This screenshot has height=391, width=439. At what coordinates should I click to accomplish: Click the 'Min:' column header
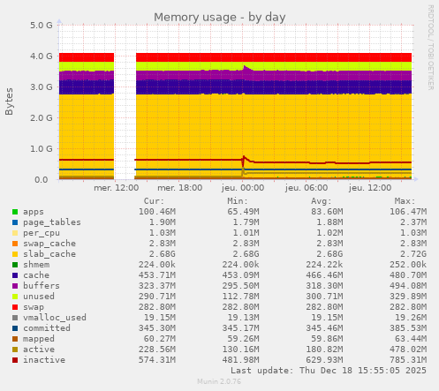tap(238, 201)
